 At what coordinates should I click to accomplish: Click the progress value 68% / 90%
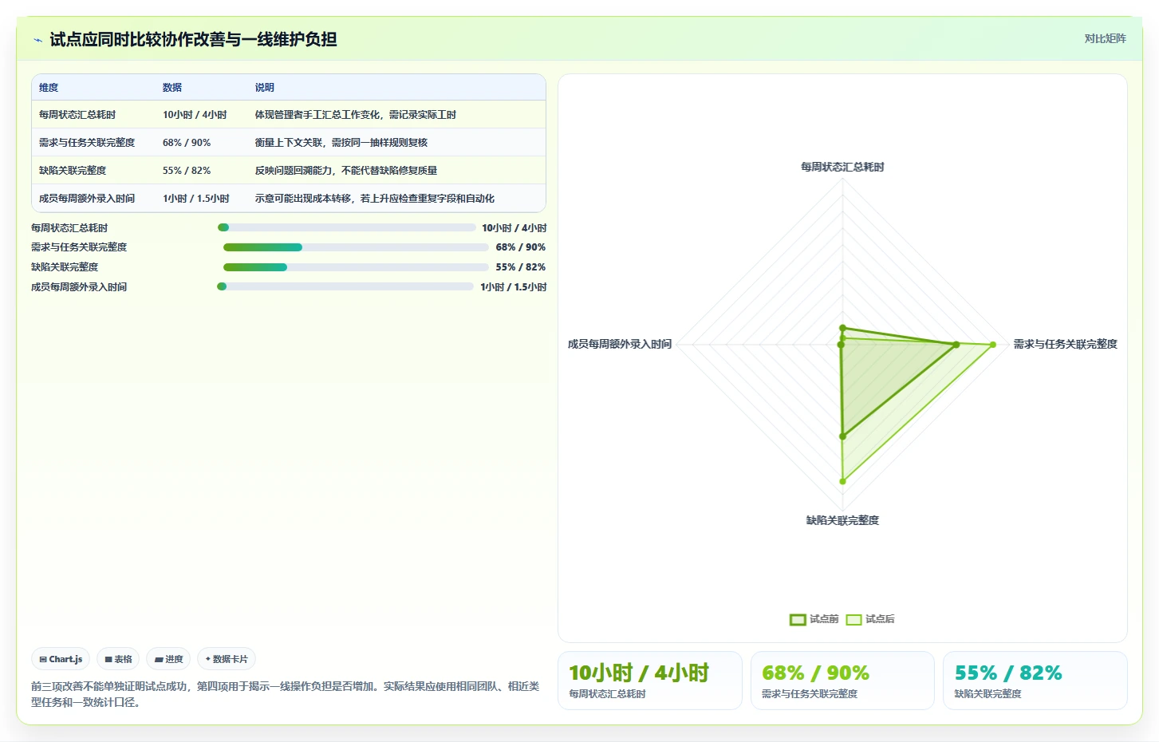[521, 247]
